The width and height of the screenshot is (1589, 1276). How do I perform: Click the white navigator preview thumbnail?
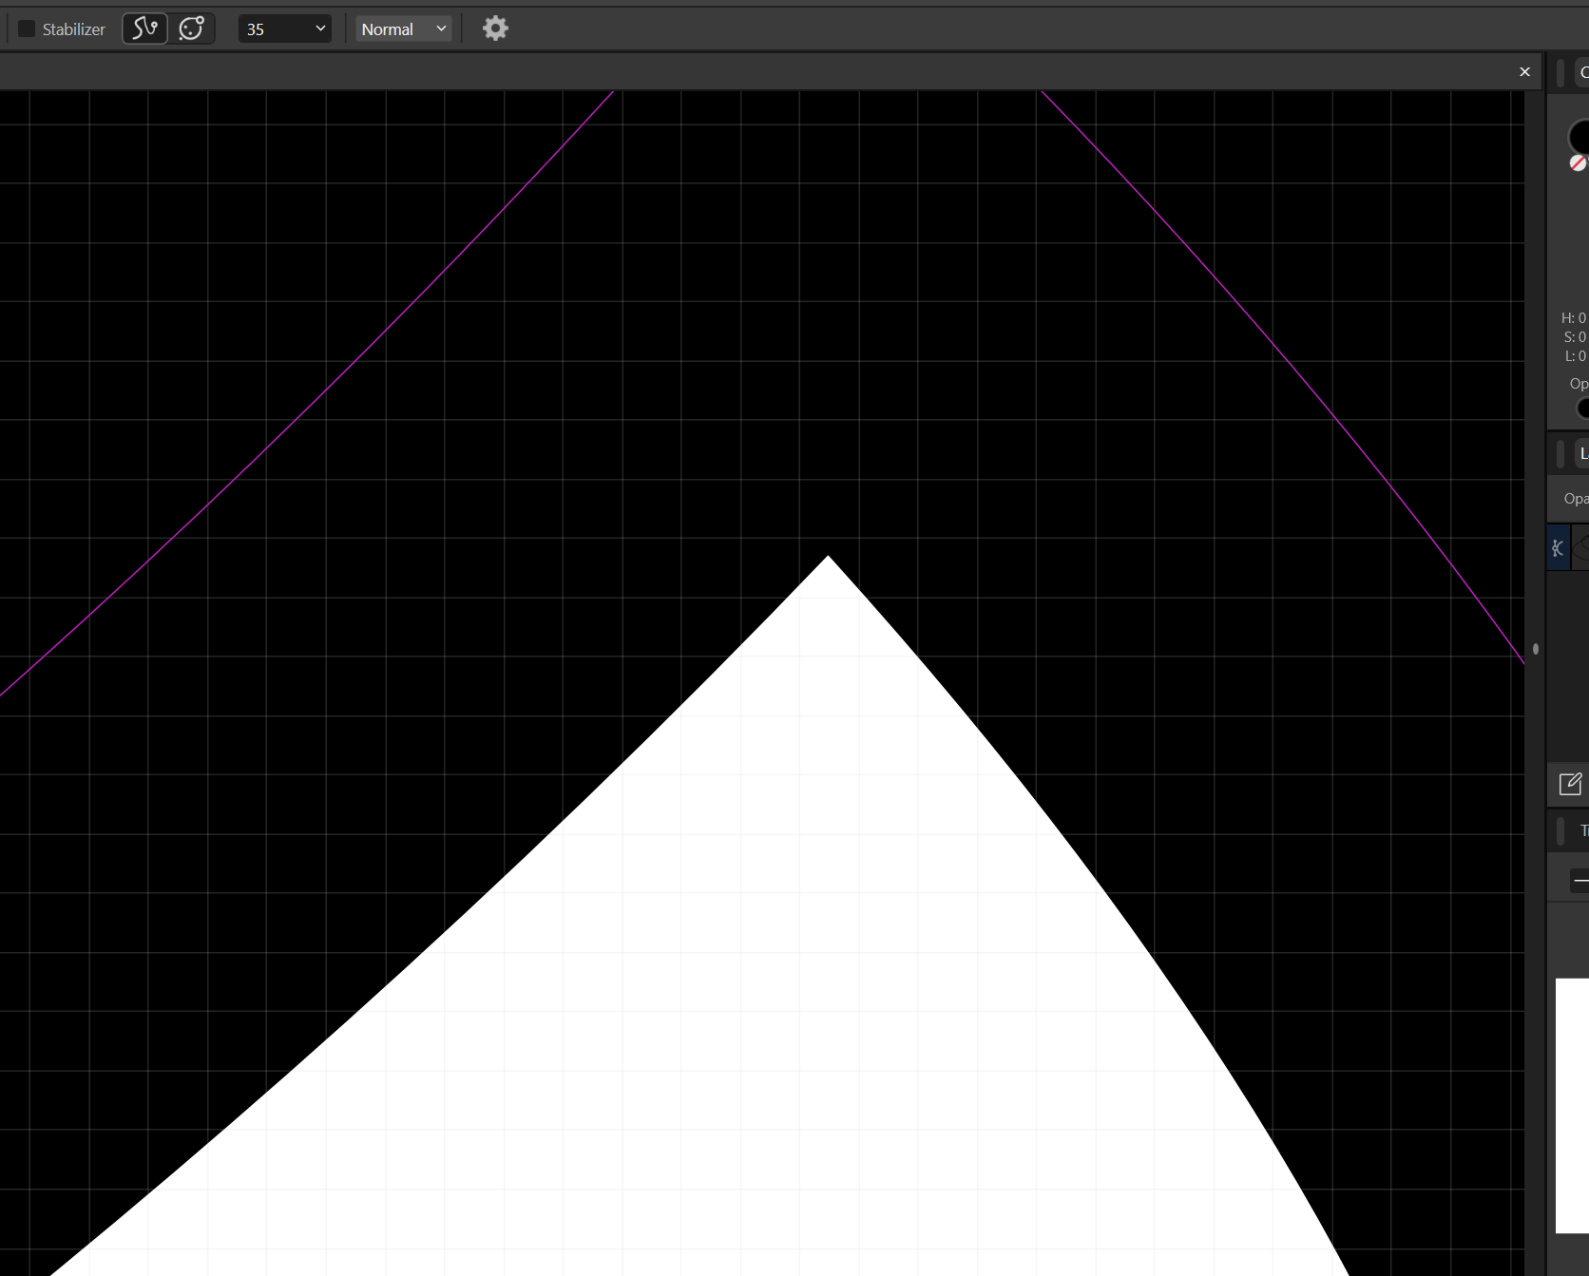(x=1572, y=1105)
